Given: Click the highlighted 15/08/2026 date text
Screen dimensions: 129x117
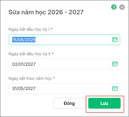Looking at the screenshot, I should tap(24, 40).
